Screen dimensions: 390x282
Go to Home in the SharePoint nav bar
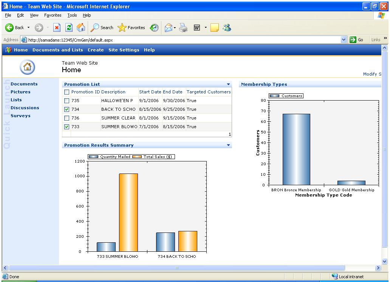21,50
